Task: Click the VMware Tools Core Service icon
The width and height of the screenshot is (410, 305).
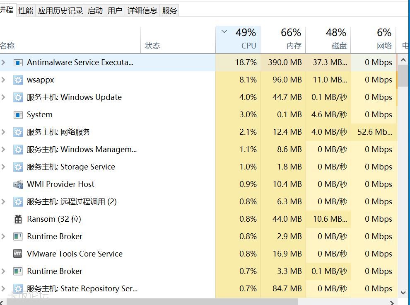Action: click(18, 254)
